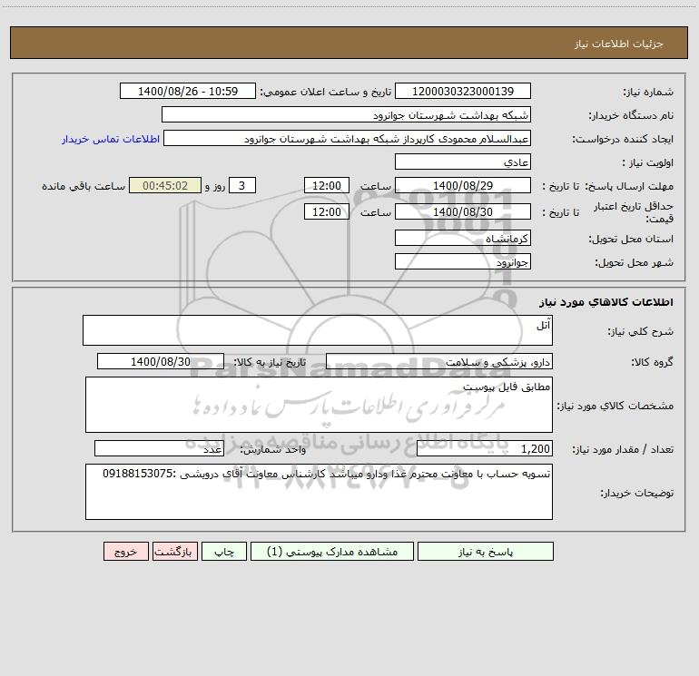The width and height of the screenshot is (699, 676).
Task: Open 'اطلاعات تماس خریدار' link
Action: tap(111, 139)
